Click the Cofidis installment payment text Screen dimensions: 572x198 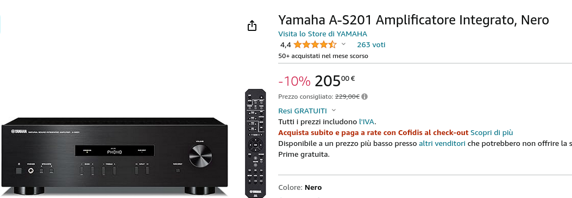[x=373, y=132]
